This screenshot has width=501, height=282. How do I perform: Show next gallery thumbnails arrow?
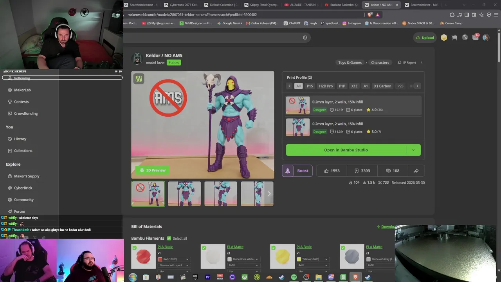(269, 193)
